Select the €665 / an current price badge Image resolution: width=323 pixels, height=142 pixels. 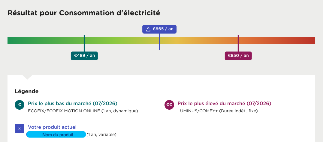click(159, 29)
